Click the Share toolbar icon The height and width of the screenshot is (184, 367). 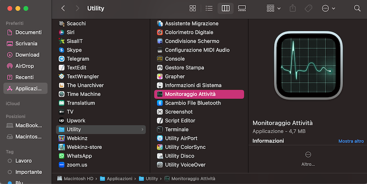click(293, 9)
